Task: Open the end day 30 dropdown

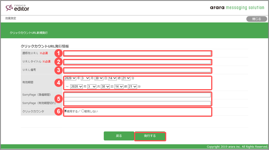Action: (105, 87)
